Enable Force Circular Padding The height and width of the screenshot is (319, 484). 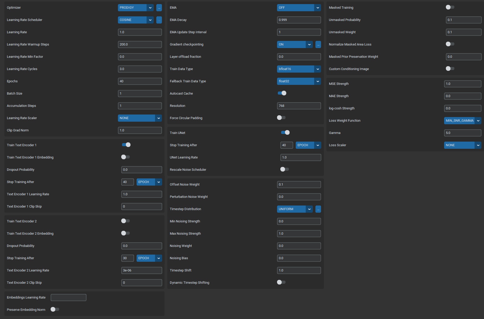281,118
